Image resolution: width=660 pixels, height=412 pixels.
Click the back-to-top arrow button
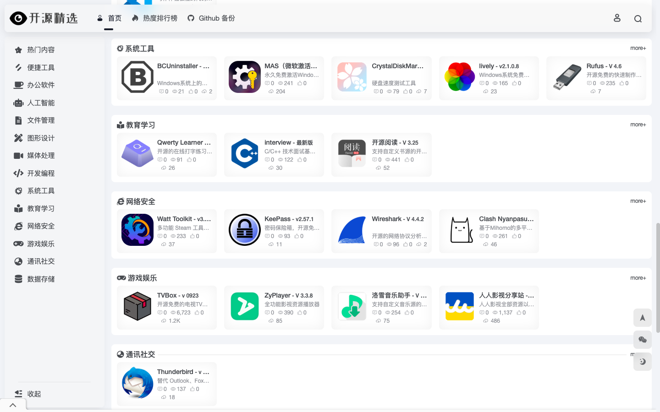coord(643,318)
